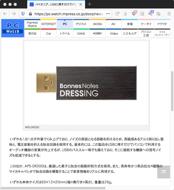Close the パイオニア article tab
The height and width of the screenshot is (190, 174).
(x=81, y=4)
